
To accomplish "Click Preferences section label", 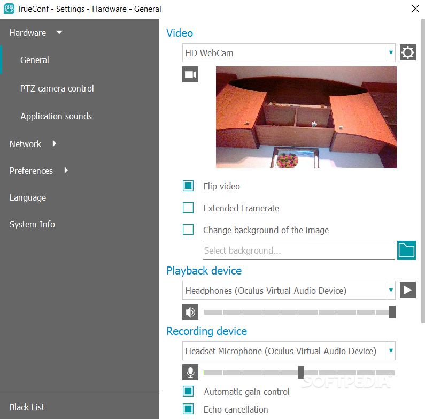I will pyautogui.click(x=31, y=171).
